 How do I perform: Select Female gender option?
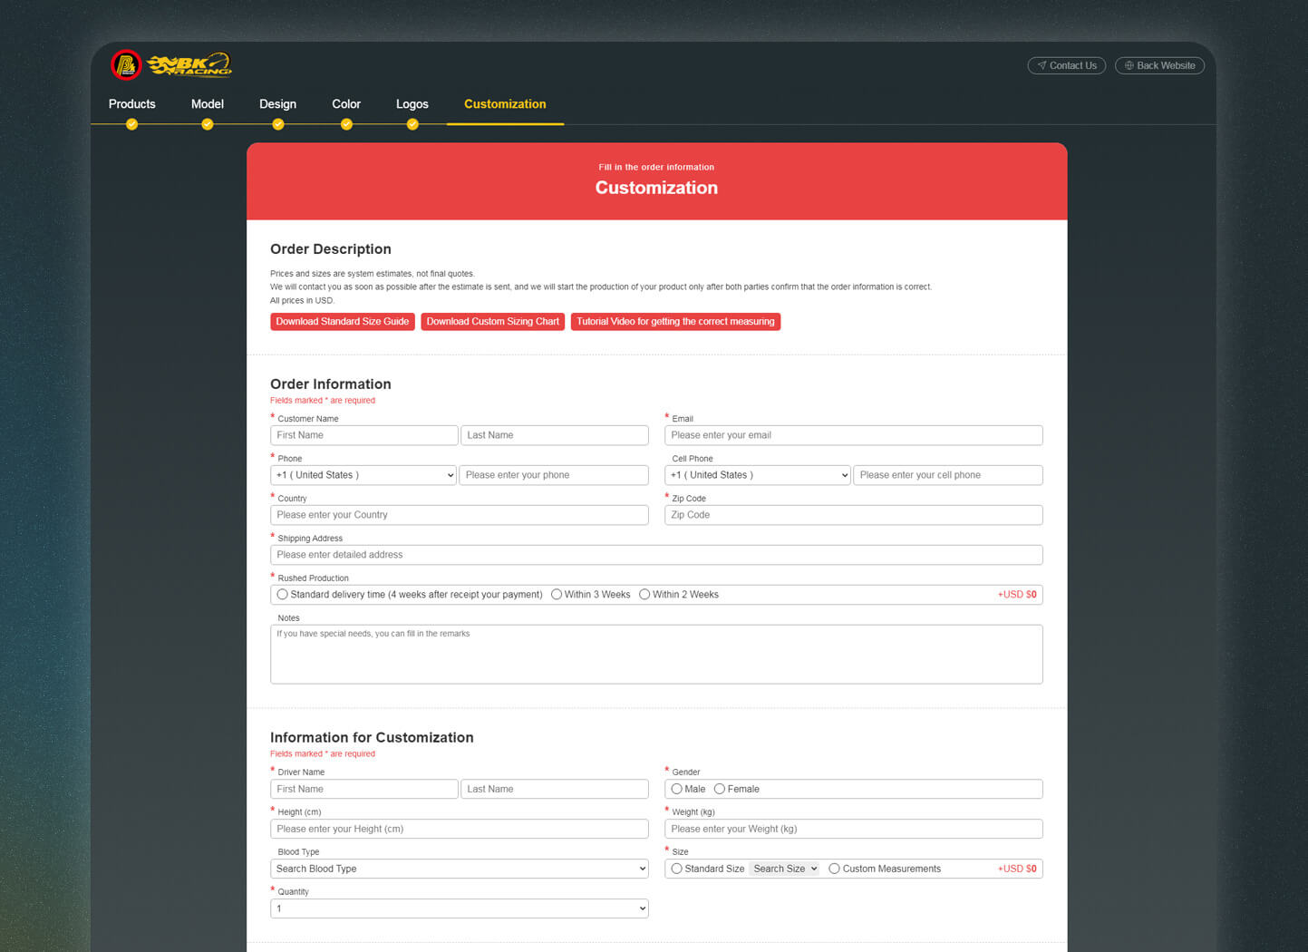pyautogui.click(x=720, y=789)
